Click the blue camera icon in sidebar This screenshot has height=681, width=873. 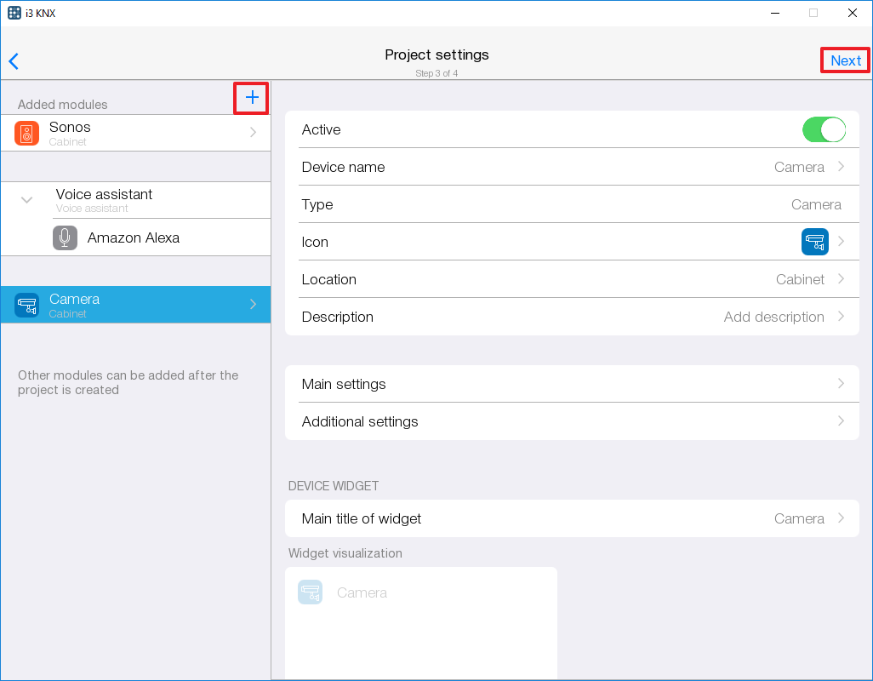point(27,305)
